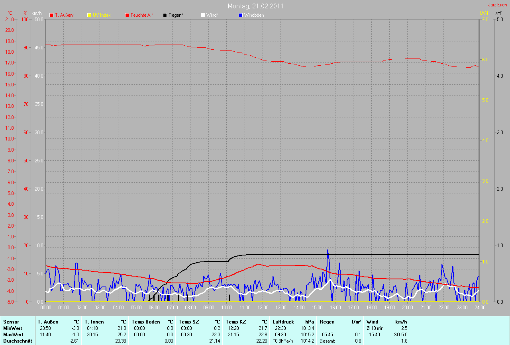The width and height of the screenshot is (510, 345).
Task: Click the Regen Gesamt value 0.8
Action: click(358, 341)
